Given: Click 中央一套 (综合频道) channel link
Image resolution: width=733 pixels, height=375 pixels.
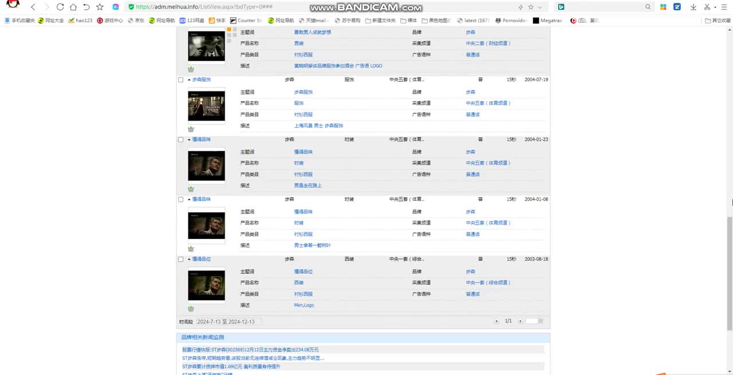Looking at the screenshot, I should [x=488, y=283].
